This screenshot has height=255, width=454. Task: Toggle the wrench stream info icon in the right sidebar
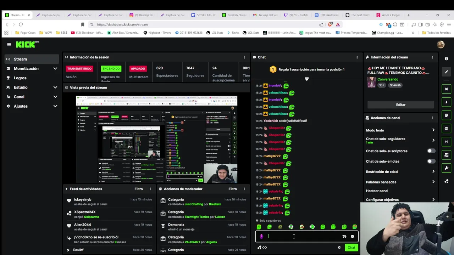click(447, 168)
